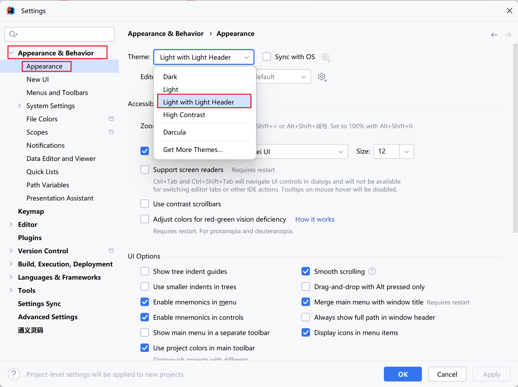Click the search magnifier icon
518x387 pixels.
pyautogui.click(x=13, y=34)
